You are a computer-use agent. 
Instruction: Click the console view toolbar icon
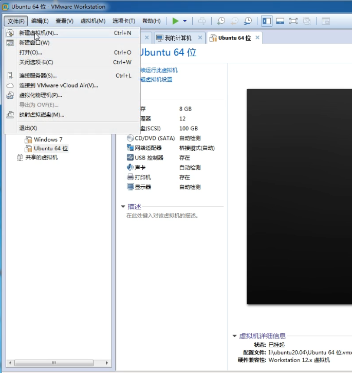[x=326, y=21]
